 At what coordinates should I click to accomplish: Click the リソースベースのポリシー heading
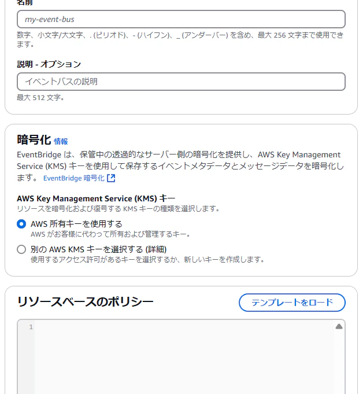(85, 301)
